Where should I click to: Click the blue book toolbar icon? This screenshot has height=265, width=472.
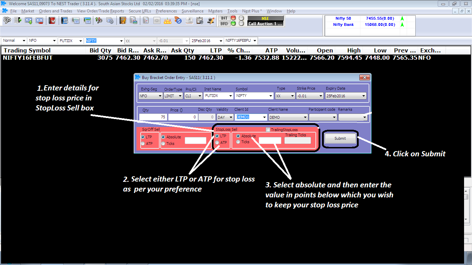[64, 21]
